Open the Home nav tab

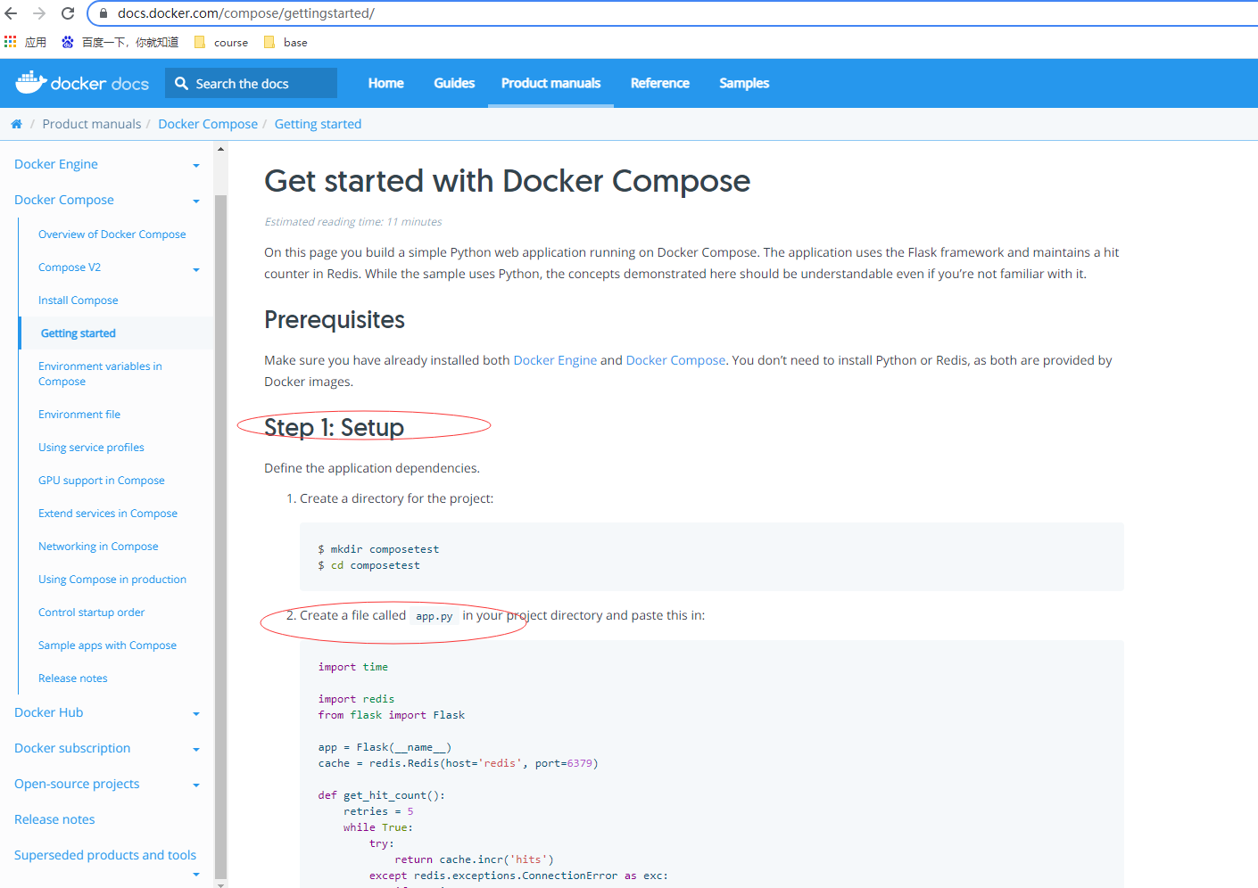(x=386, y=83)
